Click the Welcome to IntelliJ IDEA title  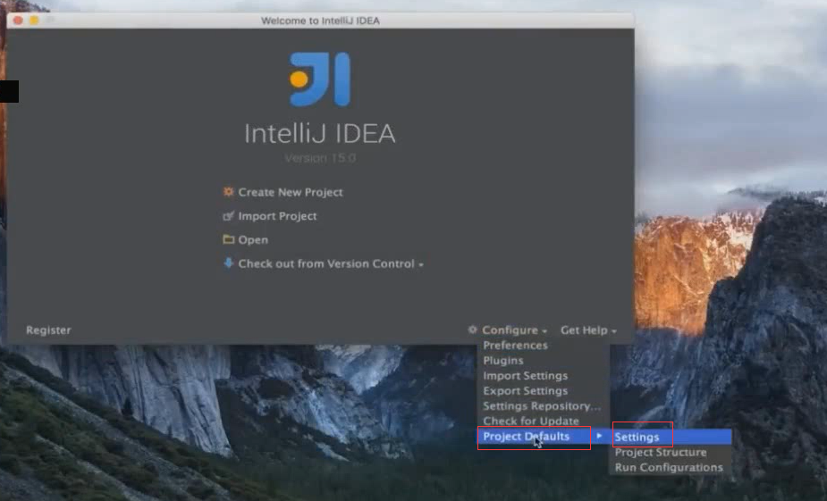tap(320, 21)
